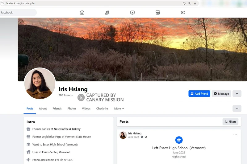247x164 pixels.
Task: Click the Facebook search field
Action: [x=19, y=13]
